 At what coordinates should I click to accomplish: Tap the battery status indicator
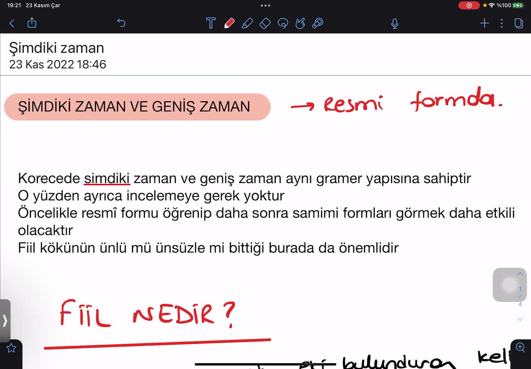518,5
